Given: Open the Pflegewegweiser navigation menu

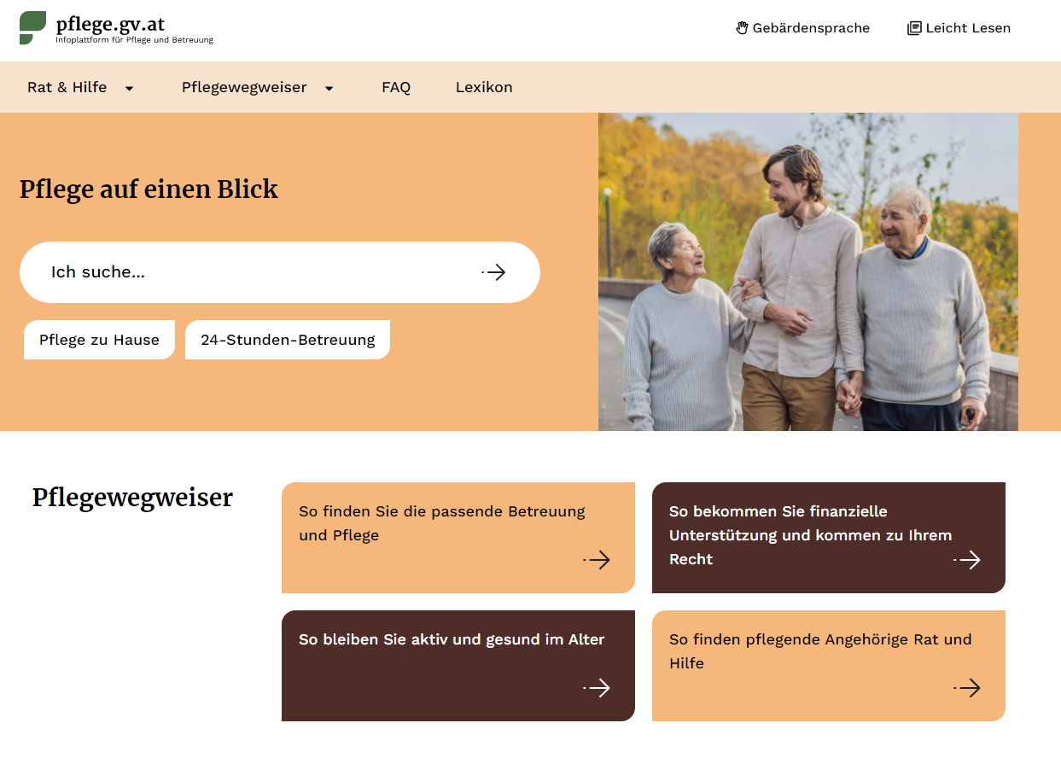Looking at the screenshot, I should (x=244, y=87).
